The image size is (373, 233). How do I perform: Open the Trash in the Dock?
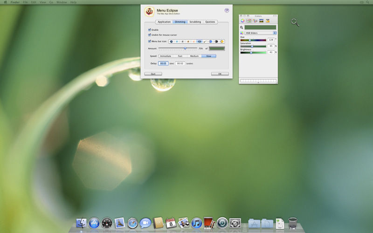click(x=293, y=223)
